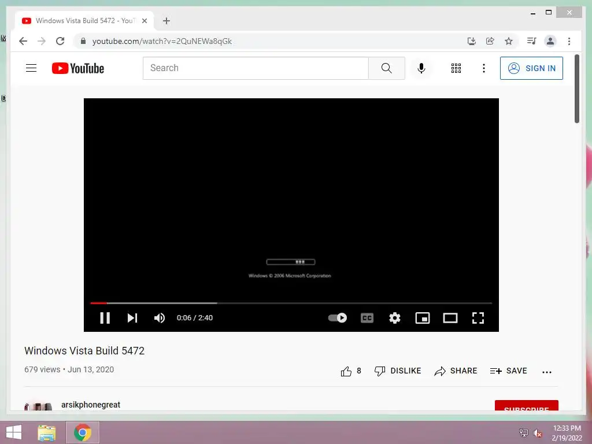The width and height of the screenshot is (592, 444).
Task: Open a new Chrome tab
Action: point(166,21)
